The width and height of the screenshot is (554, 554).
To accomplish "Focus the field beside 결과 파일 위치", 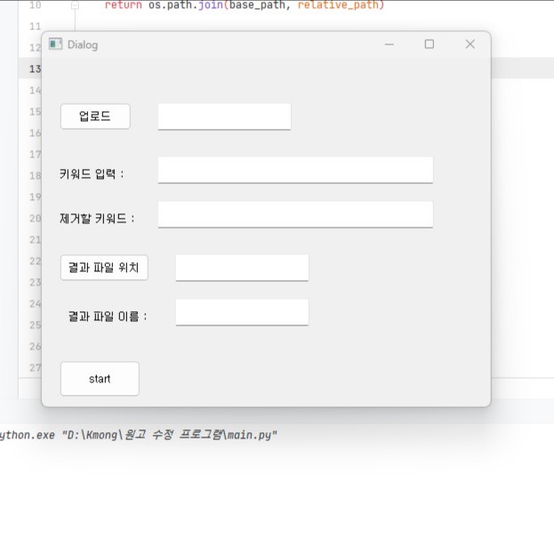I will pos(242,268).
